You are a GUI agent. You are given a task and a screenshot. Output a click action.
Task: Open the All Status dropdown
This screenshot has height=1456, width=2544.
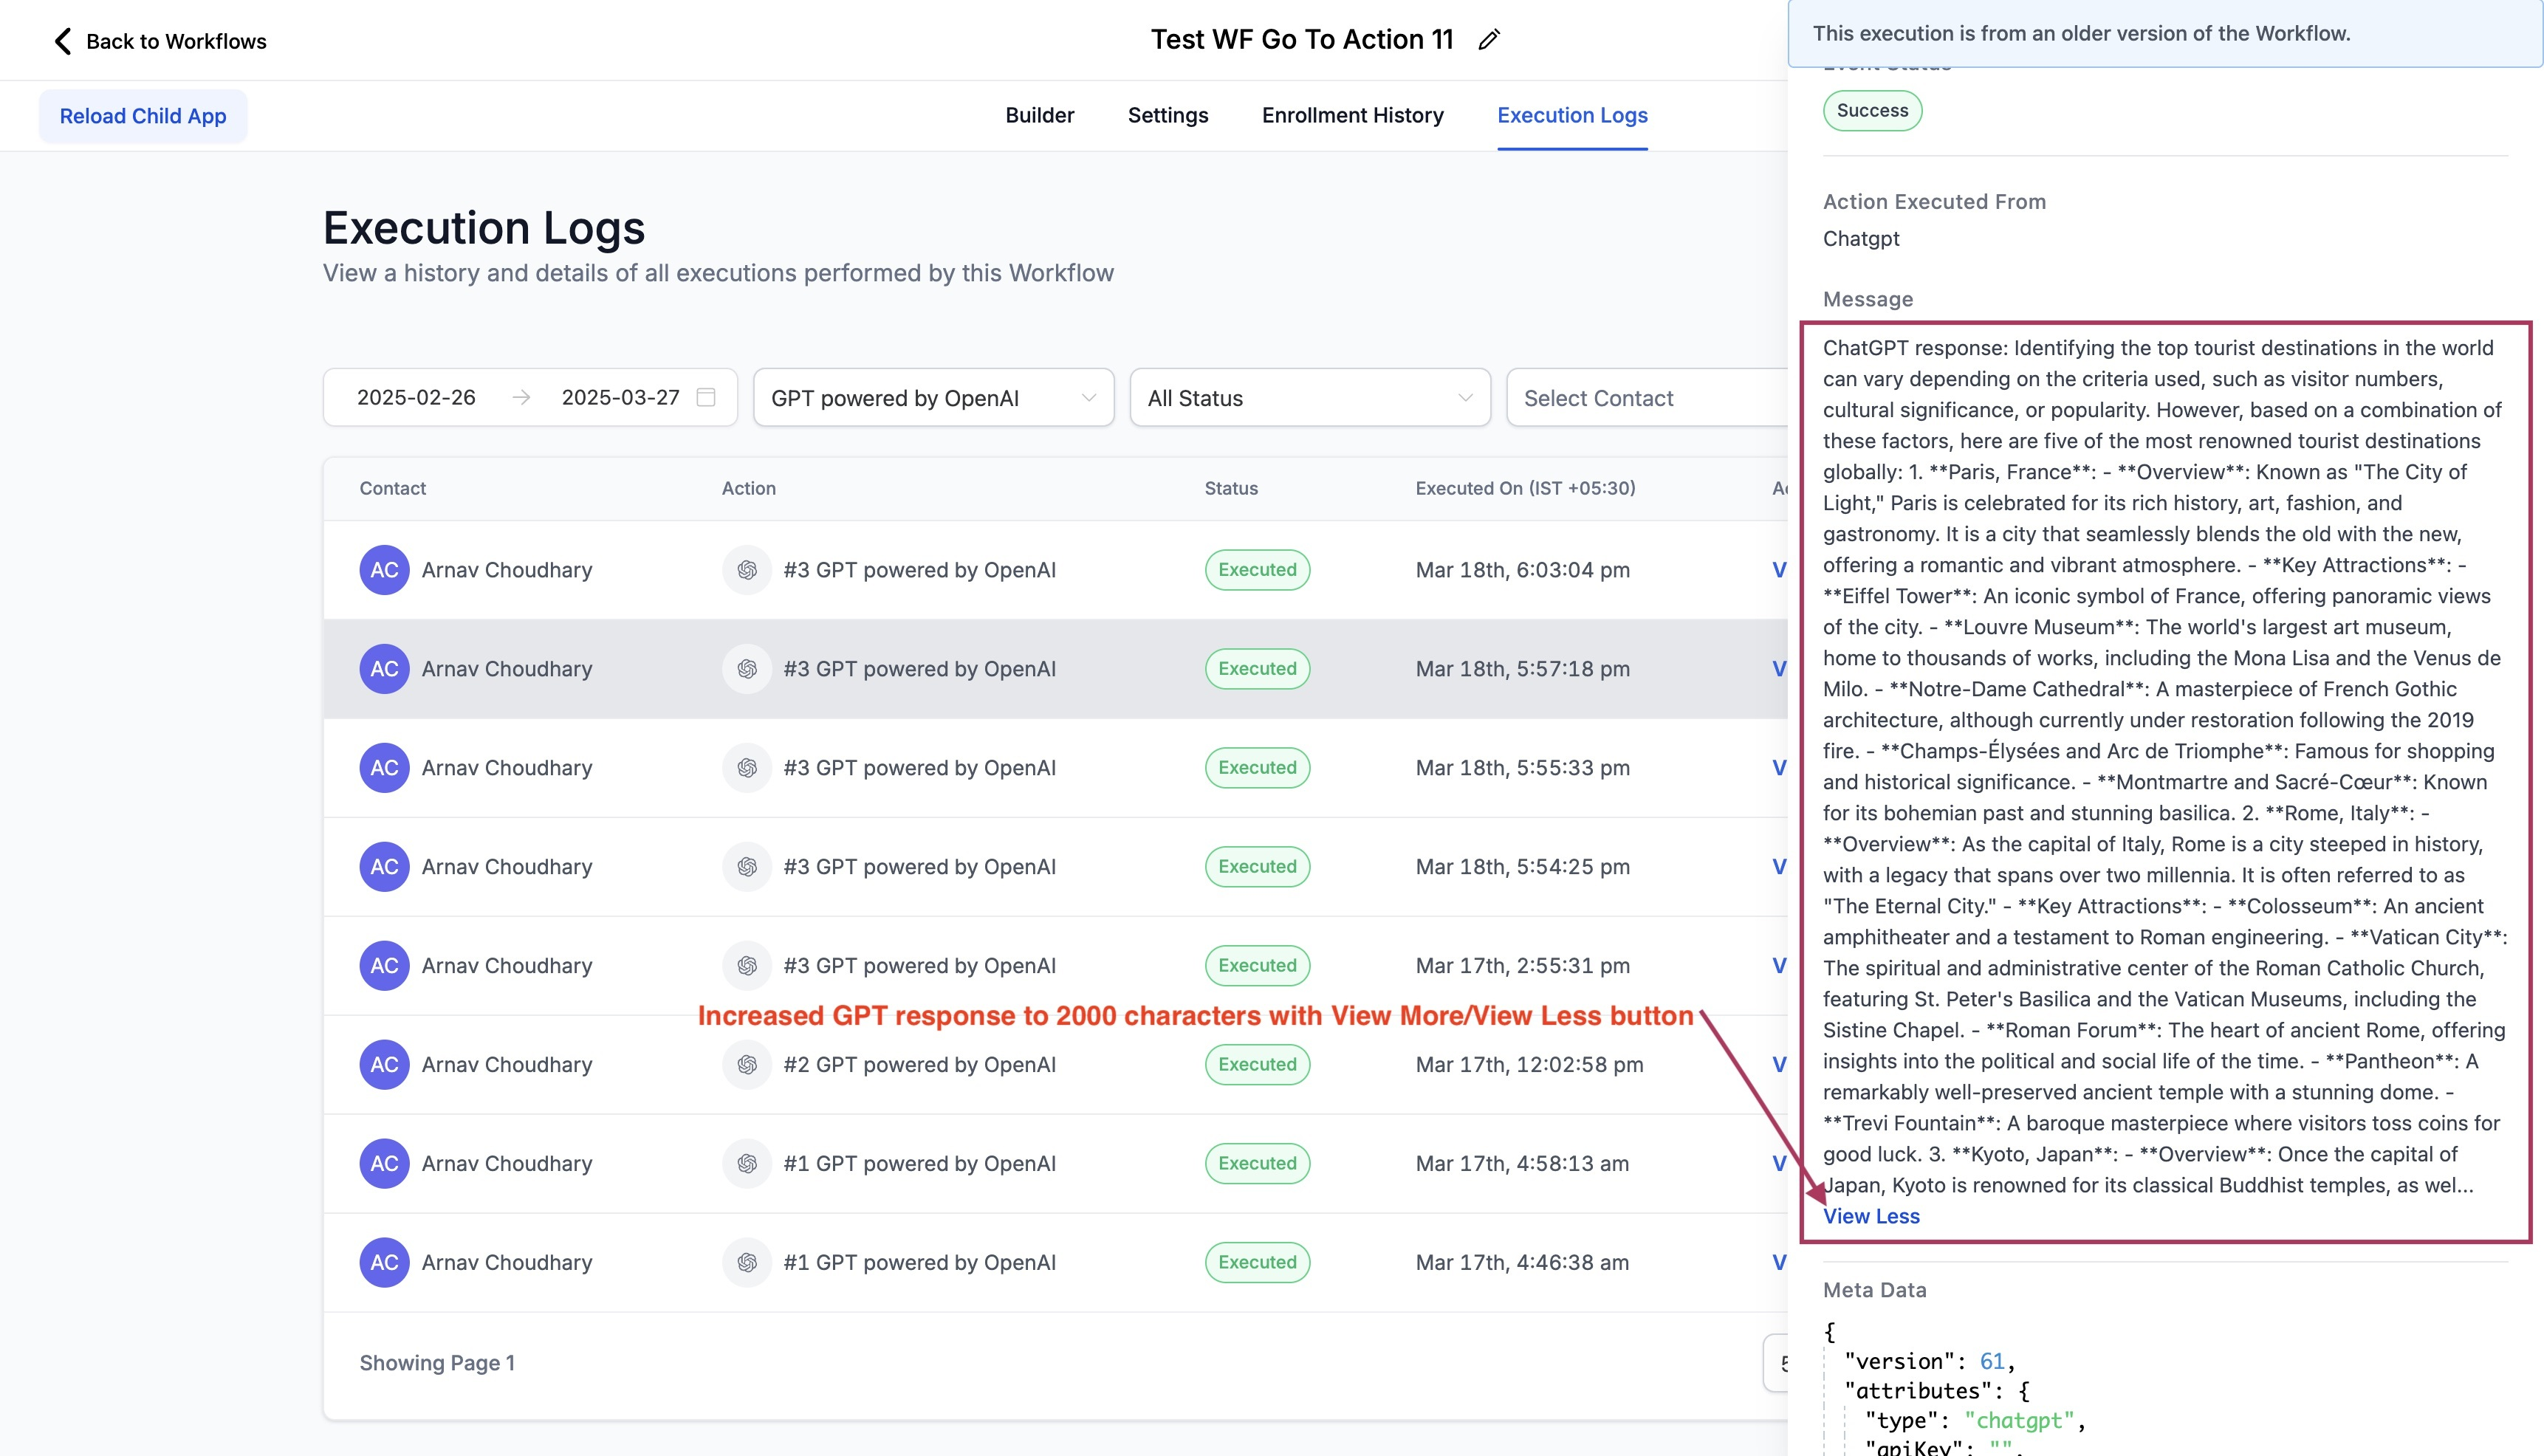(x=1309, y=398)
